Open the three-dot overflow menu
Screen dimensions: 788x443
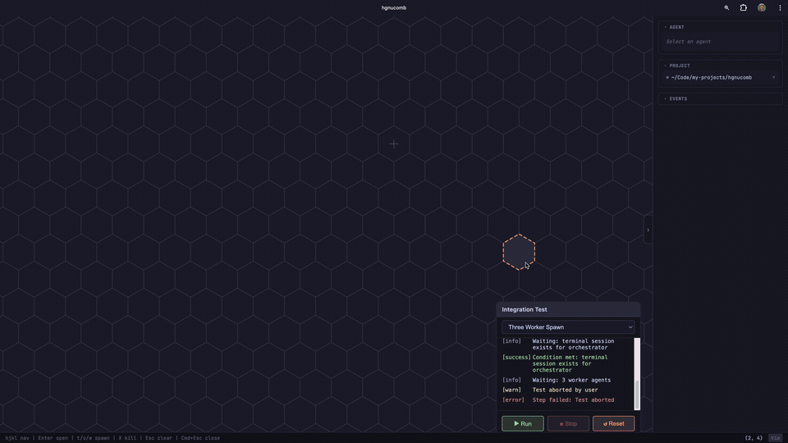click(780, 7)
